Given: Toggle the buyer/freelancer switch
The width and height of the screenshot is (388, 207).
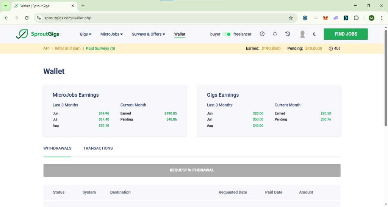Looking at the screenshot, I should point(226,34).
